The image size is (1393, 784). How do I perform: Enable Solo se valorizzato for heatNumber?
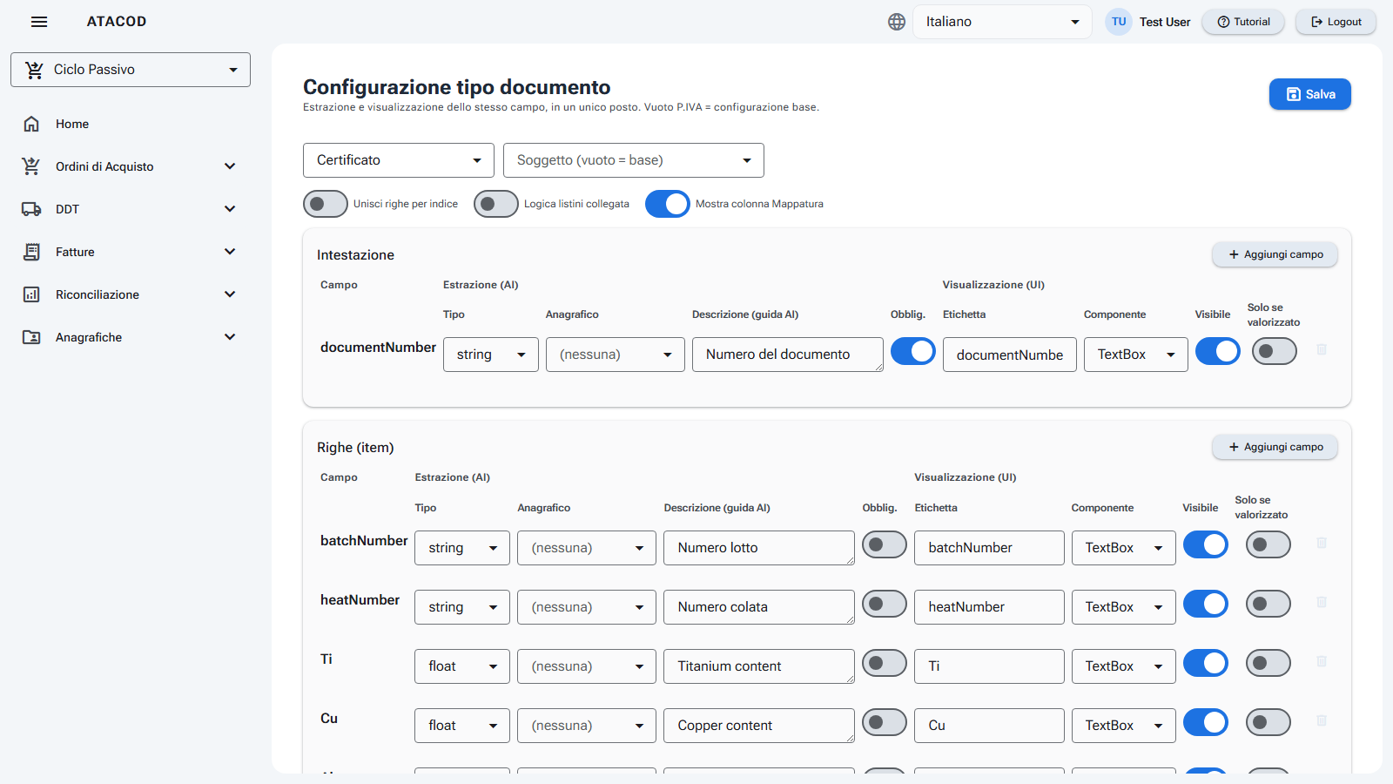(1269, 604)
